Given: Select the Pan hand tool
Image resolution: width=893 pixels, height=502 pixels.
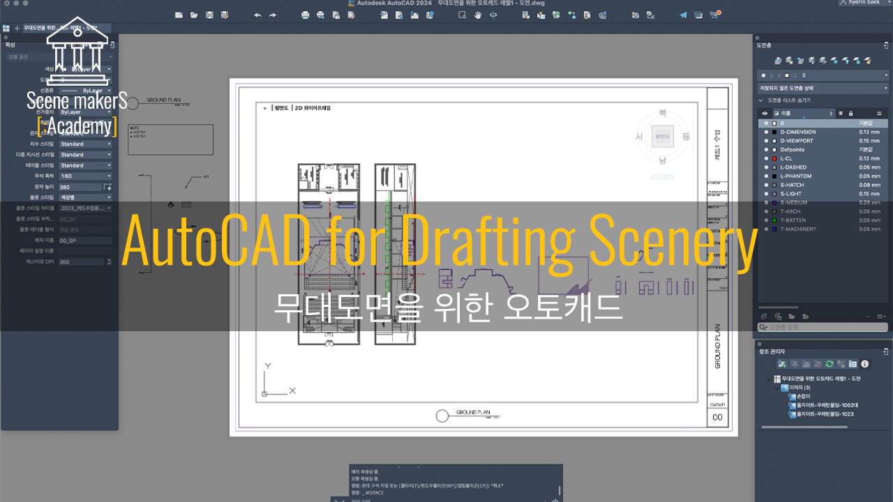Looking at the screenshot, I should click(478, 15).
